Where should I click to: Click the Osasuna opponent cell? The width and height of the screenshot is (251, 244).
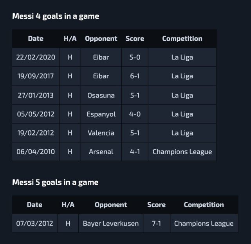(101, 95)
